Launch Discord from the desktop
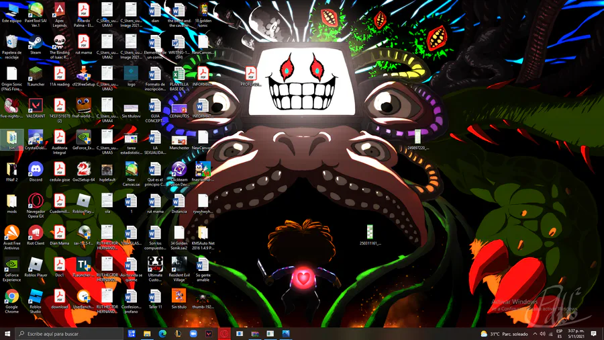604x340 pixels. [36, 172]
